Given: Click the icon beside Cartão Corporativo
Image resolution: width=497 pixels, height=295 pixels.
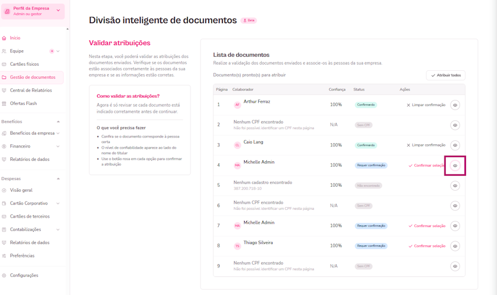Looking at the screenshot, I should tap(4, 203).
